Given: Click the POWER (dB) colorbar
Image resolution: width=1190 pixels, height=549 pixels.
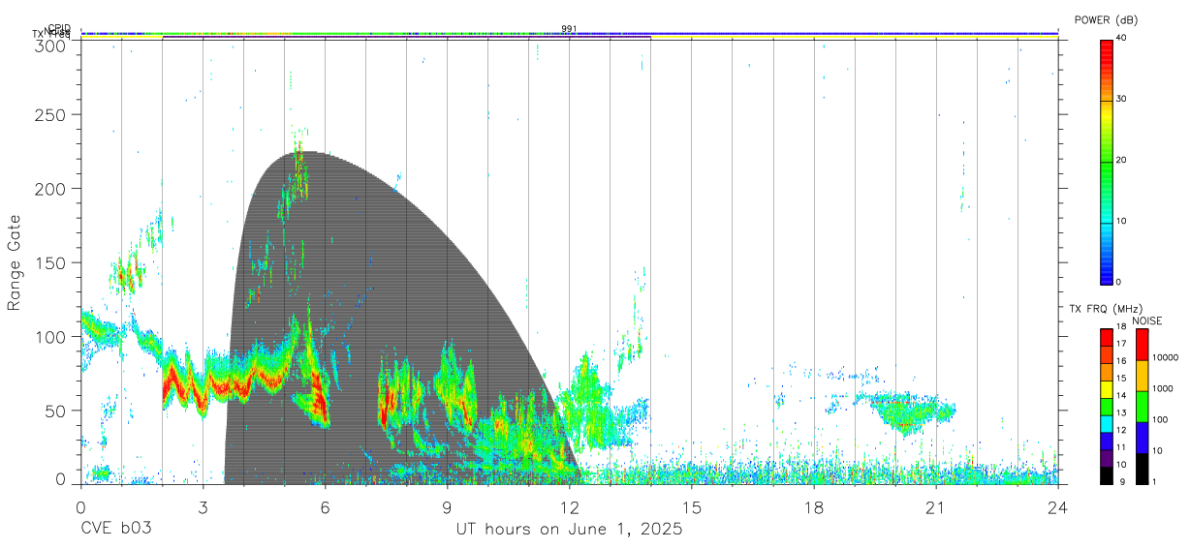Looking at the screenshot, I should click(1106, 162).
